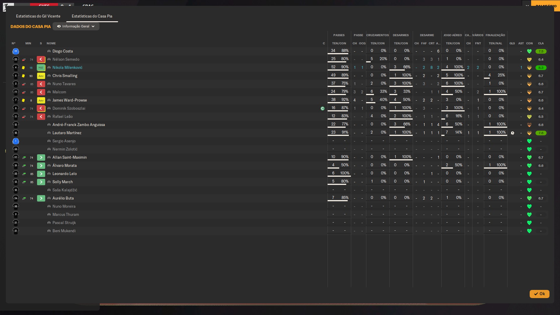
Task: Click the green substituted-on icon for Leonardo Lelo
Action: [x=41, y=174]
